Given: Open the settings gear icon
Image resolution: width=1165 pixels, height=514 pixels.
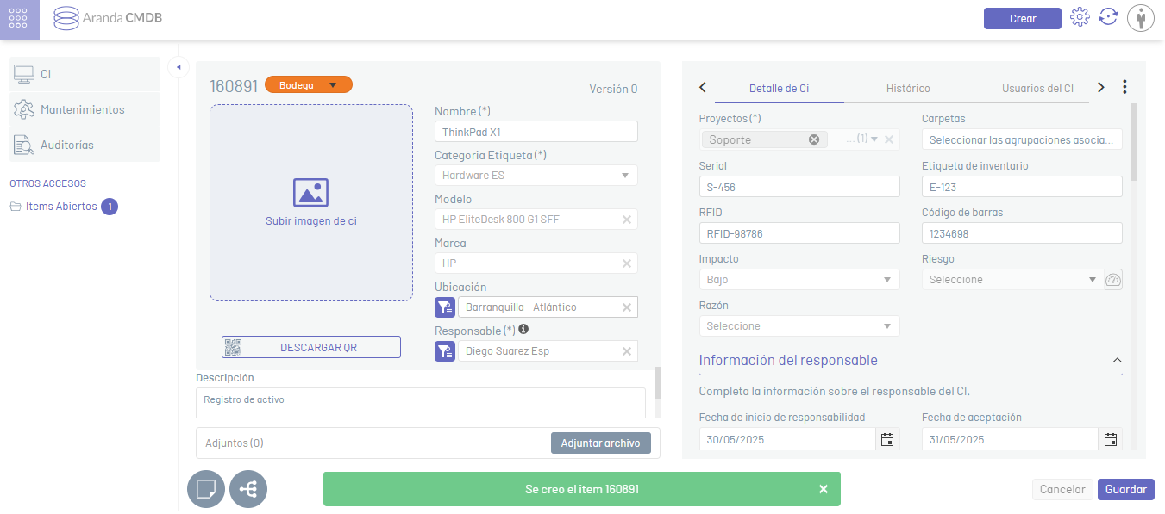Looking at the screenshot, I should click(1080, 17).
